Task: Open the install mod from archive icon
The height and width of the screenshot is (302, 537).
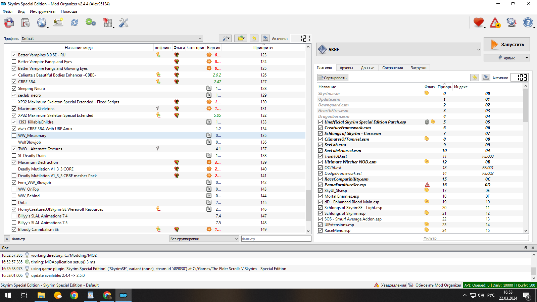Action: [x=26, y=23]
